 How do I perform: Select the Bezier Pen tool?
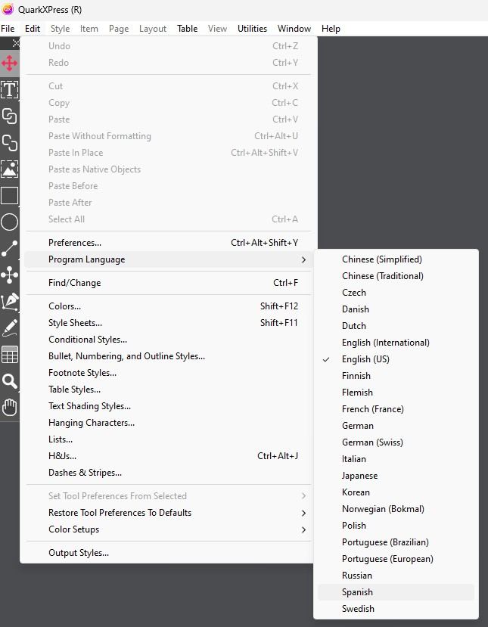click(9, 302)
